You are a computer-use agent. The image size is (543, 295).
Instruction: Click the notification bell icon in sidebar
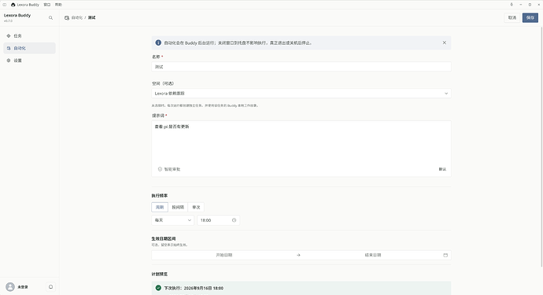coord(50,286)
